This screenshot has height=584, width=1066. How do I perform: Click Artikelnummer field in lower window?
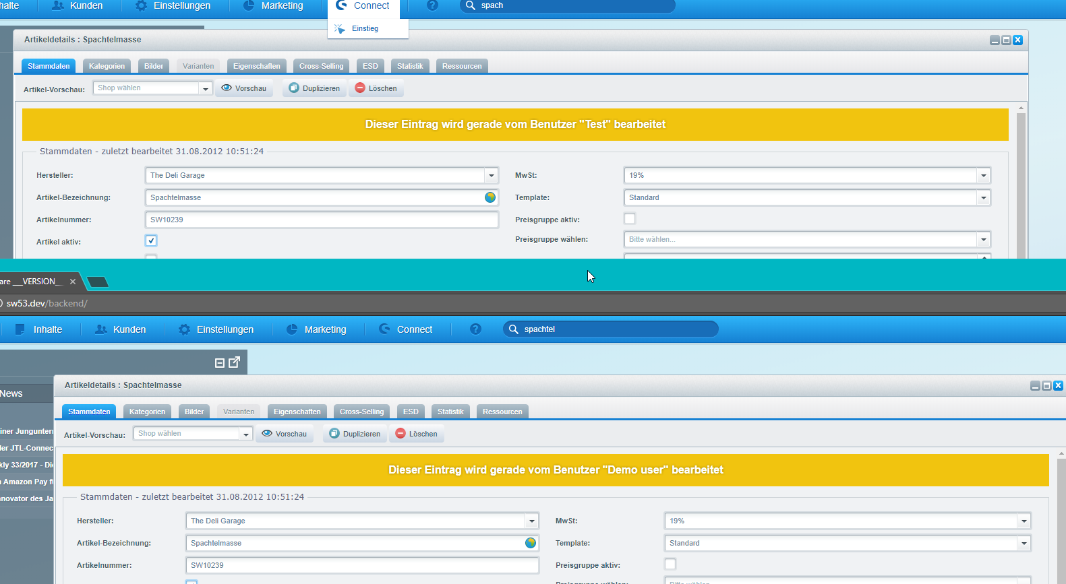point(362,565)
